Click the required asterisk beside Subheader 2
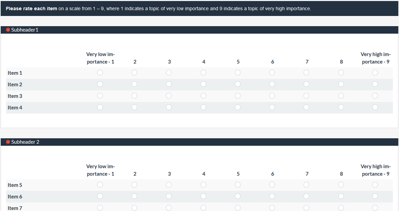This screenshot has height=211, width=399. pyautogui.click(x=8, y=142)
